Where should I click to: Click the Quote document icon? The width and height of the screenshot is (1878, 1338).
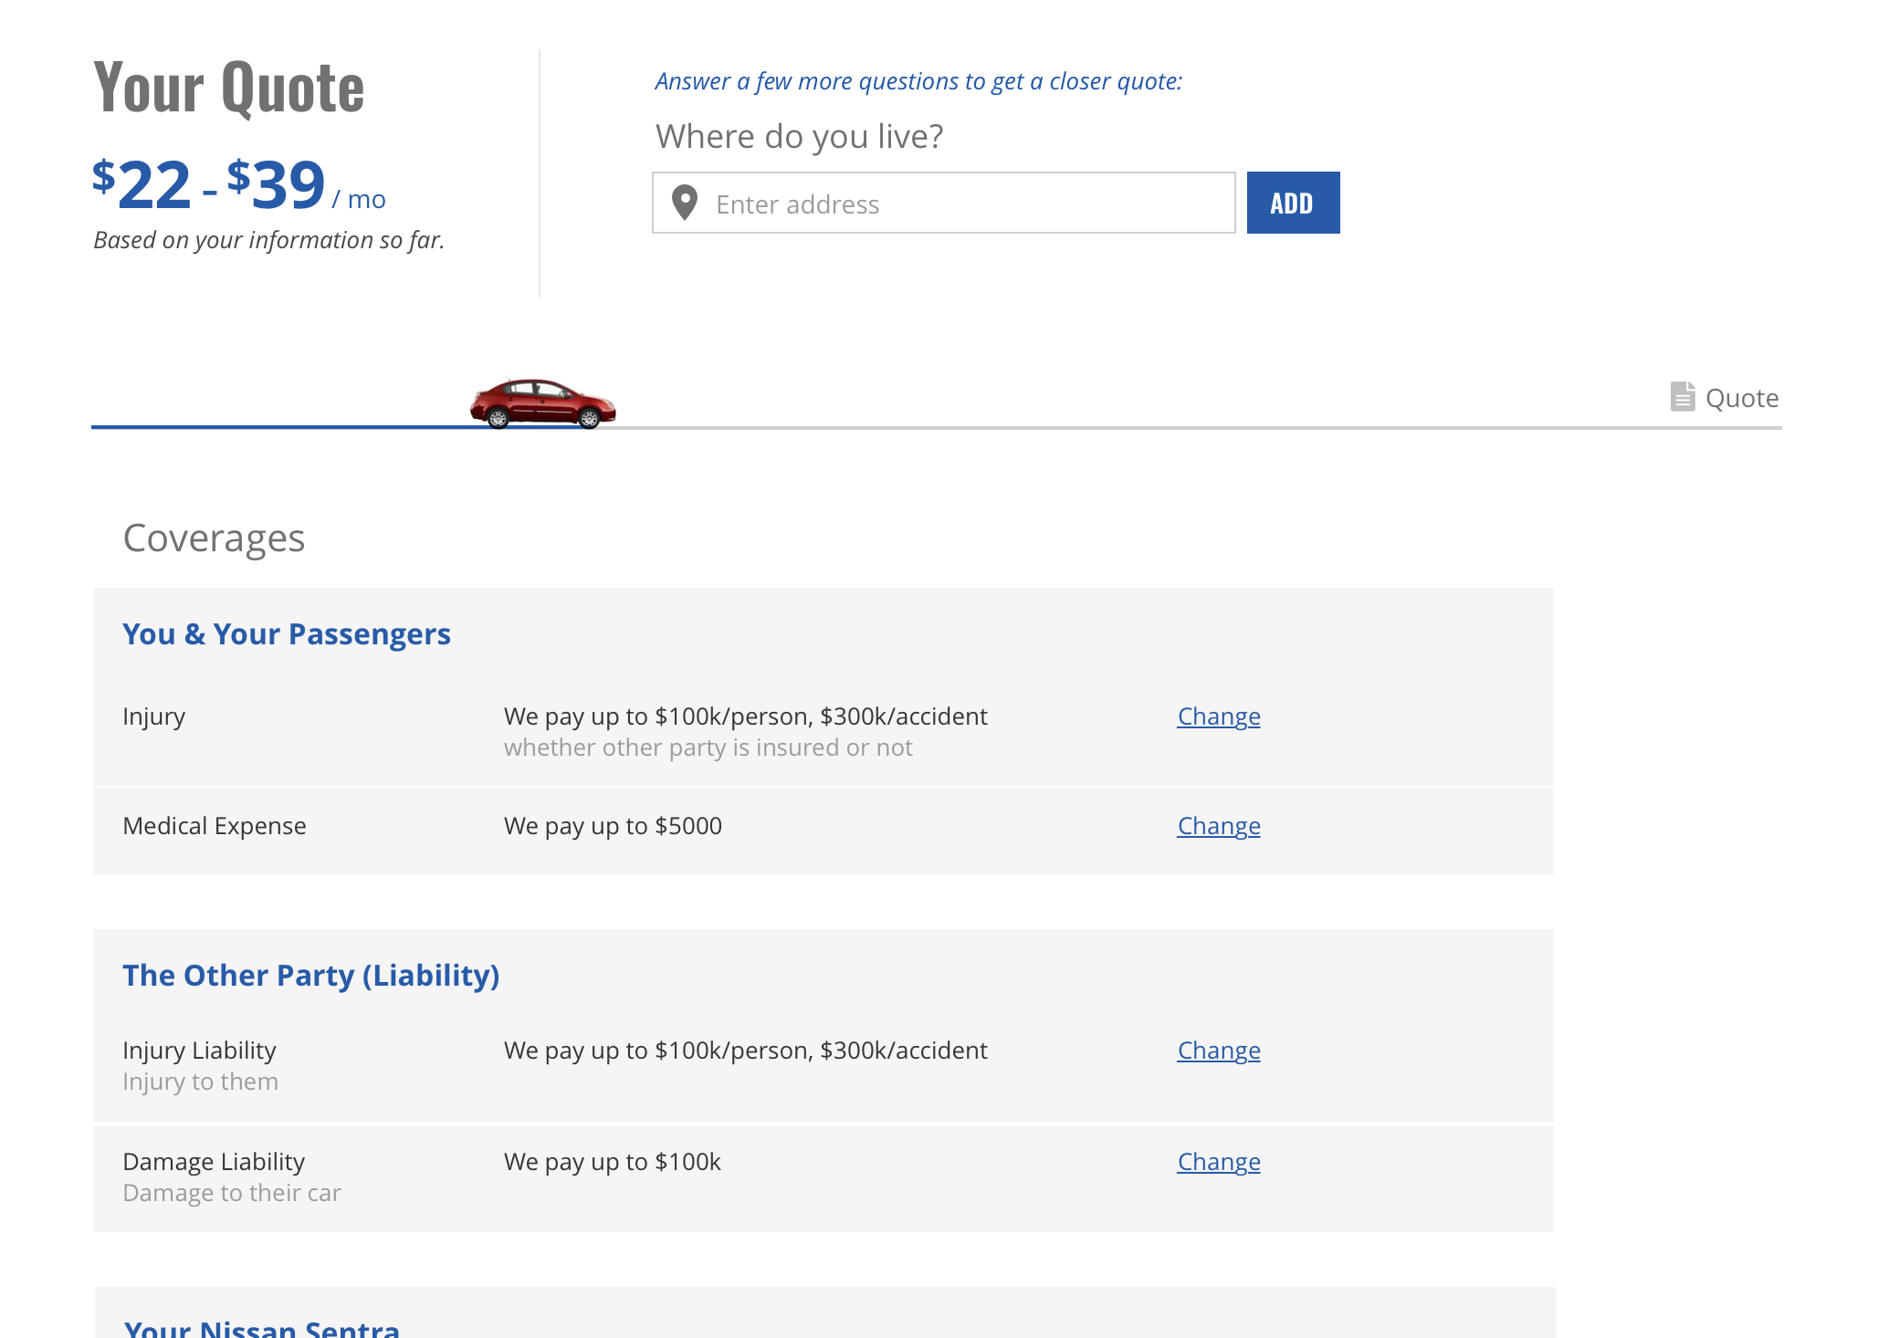[1682, 397]
